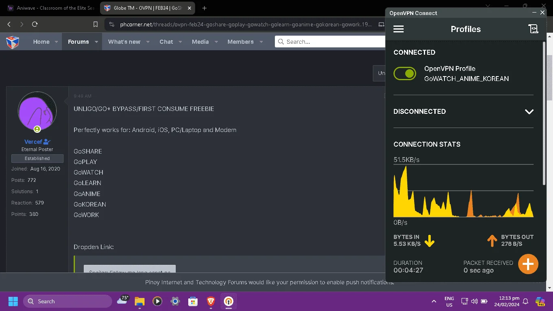The width and height of the screenshot is (553, 311).
Task: Open the import profile log icon in OpenVPN
Action: [533, 29]
